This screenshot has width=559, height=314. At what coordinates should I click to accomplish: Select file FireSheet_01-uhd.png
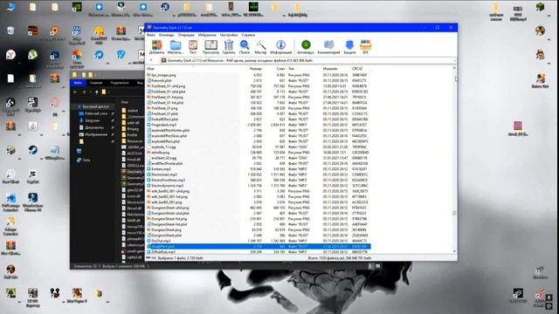point(169,86)
